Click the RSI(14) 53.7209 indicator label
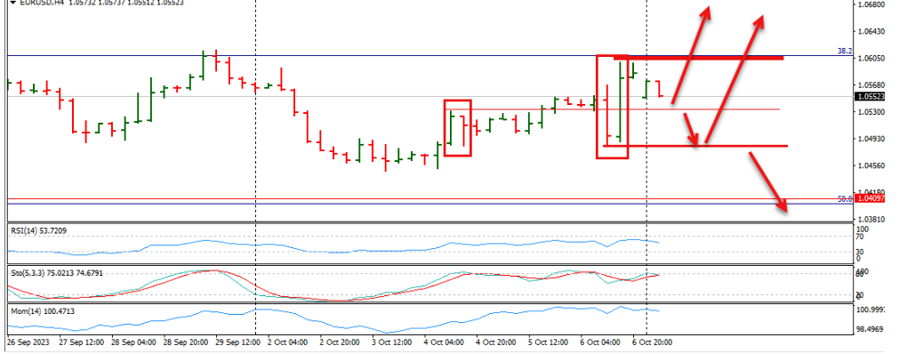Viewport: 899px width, 354px height. click(39, 230)
